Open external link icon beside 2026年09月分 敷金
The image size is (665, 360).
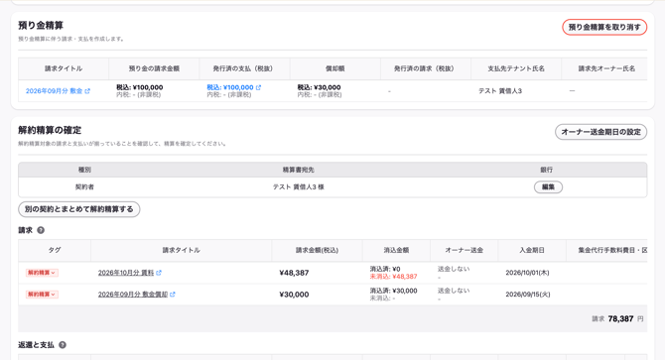87,91
